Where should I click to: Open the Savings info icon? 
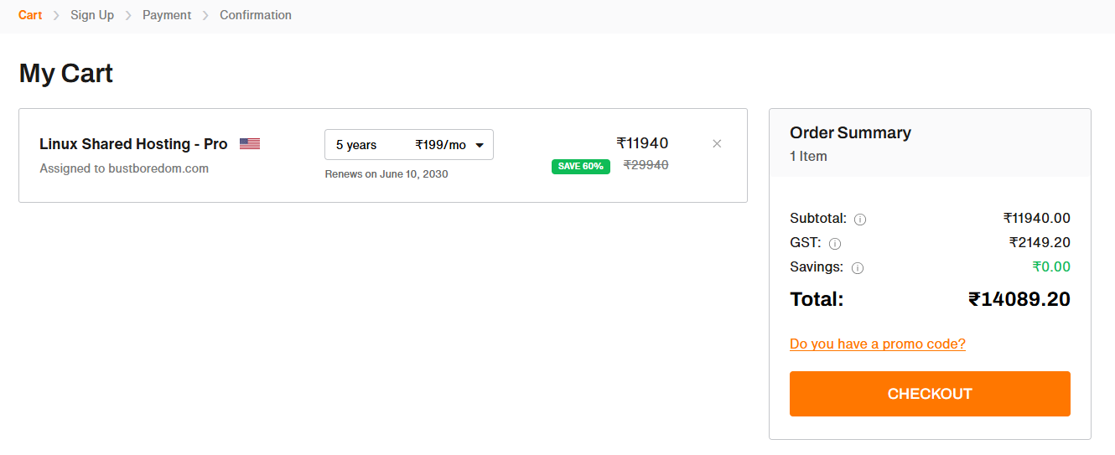858,268
